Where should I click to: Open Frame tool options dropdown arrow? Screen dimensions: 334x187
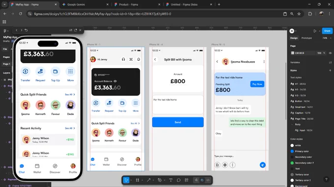[x=142, y=180]
